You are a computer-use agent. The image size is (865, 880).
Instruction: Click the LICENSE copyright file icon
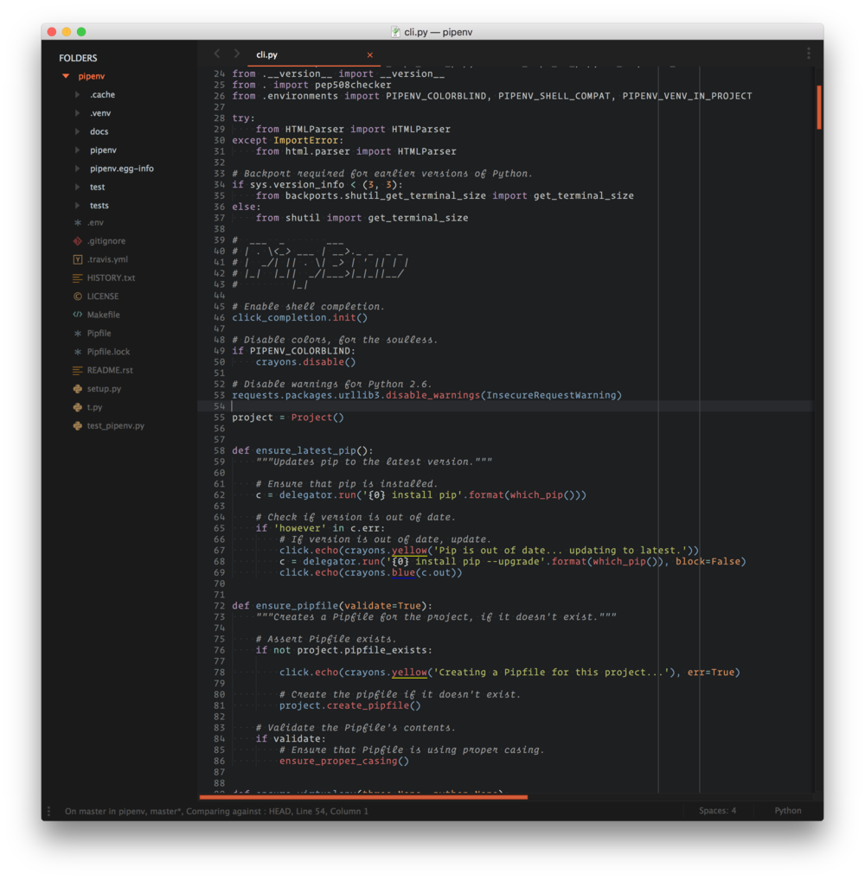[78, 297]
